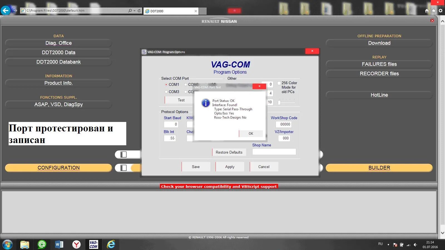This screenshot has height=250, width=445.
Task: Click the BUILDER button
Action: coord(379,168)
